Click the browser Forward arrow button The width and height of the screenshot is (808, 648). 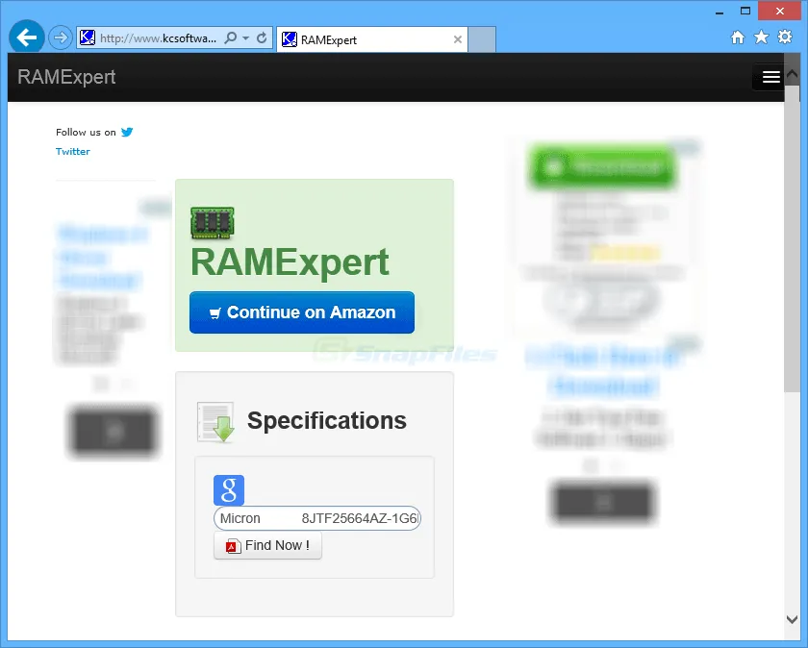[x=61, y=38]
